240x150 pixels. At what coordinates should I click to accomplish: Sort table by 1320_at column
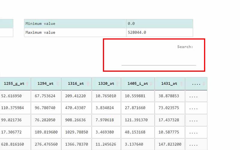[x=106, y=84]
